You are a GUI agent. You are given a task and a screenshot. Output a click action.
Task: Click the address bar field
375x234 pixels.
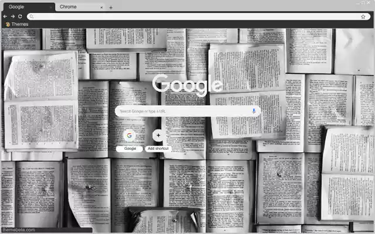[199, 16]
